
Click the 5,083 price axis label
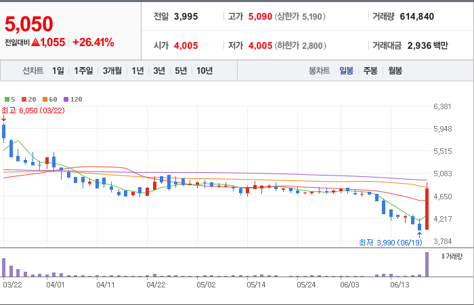coord(442,174)
